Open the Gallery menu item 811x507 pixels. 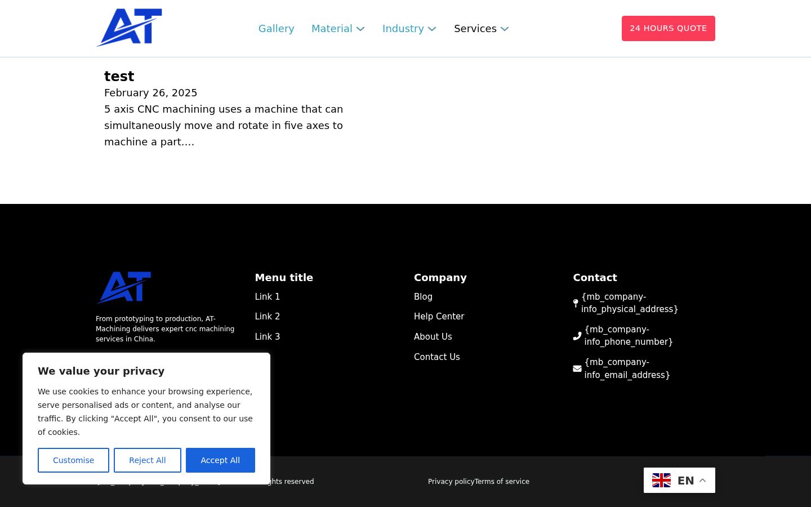point(276,29)
